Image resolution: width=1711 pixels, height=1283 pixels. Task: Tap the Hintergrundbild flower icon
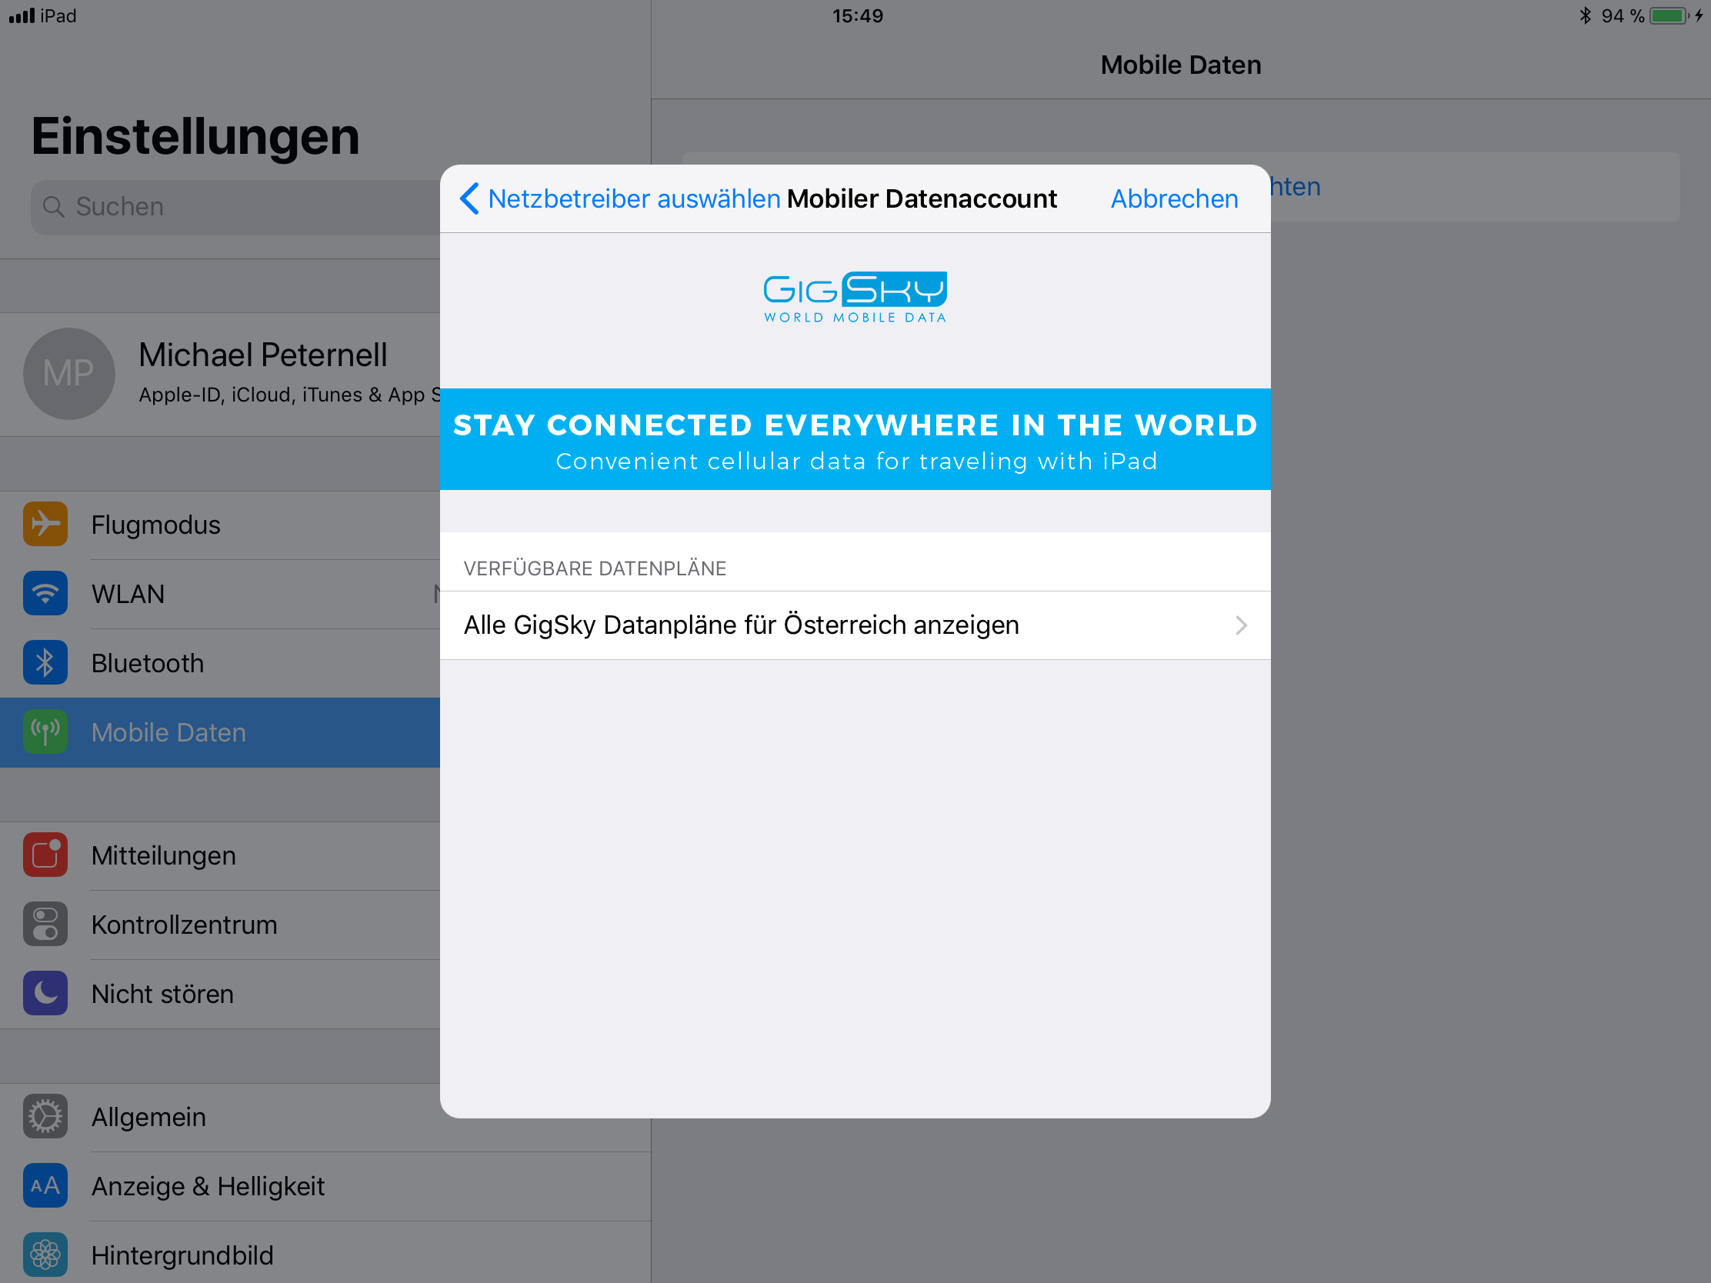(45, 1255)
